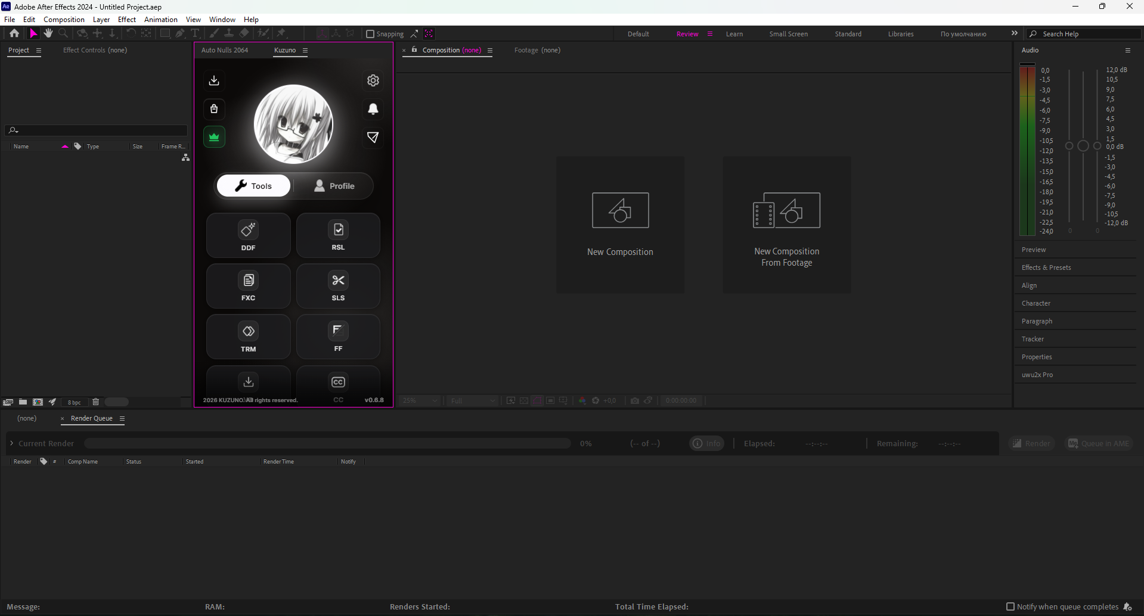Screen dimensions: 1144x616
Task: Open the SLS scissors tool
Action: [338, 287]
